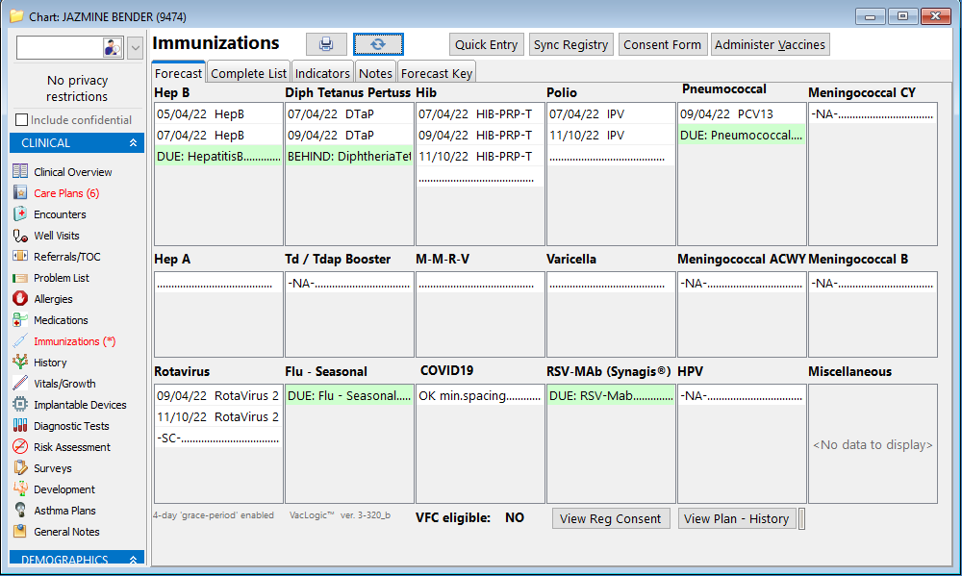This screenshot has width=962, height=576.
Task: Click the print immunizations icon
Action: click(x=326, y=44)
